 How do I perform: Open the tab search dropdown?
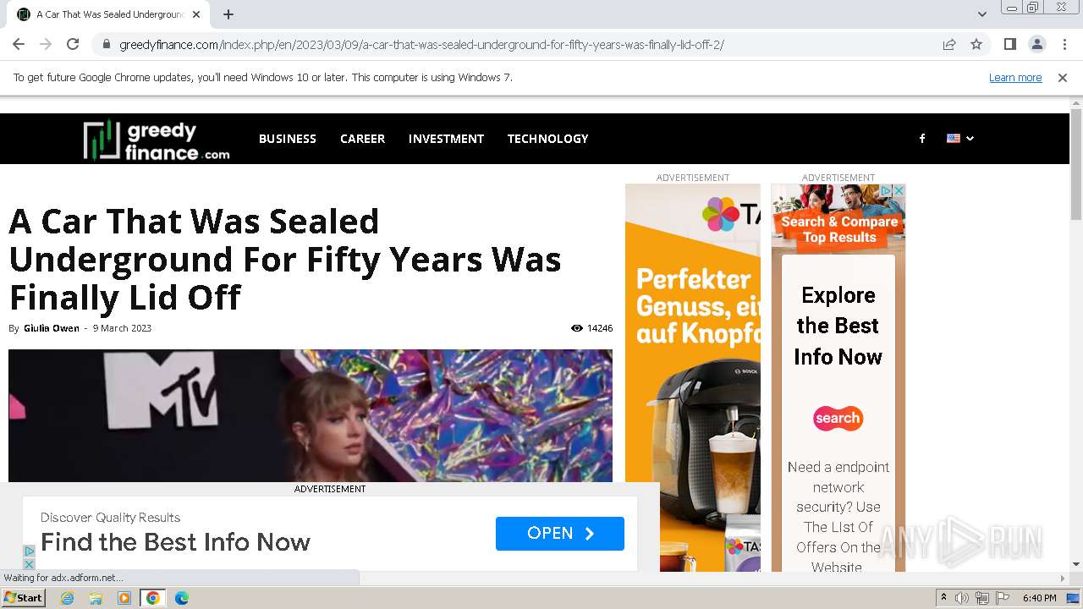point(981,14)
